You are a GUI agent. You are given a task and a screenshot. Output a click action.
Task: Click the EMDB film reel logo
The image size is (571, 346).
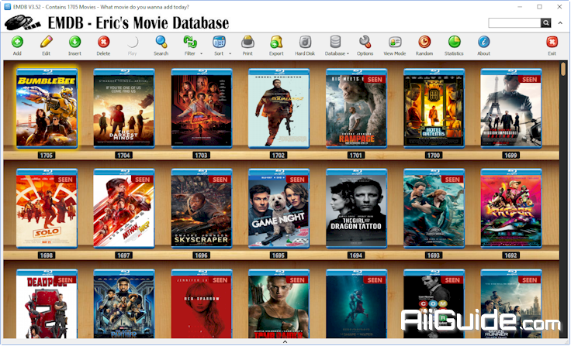pos(22,22)
